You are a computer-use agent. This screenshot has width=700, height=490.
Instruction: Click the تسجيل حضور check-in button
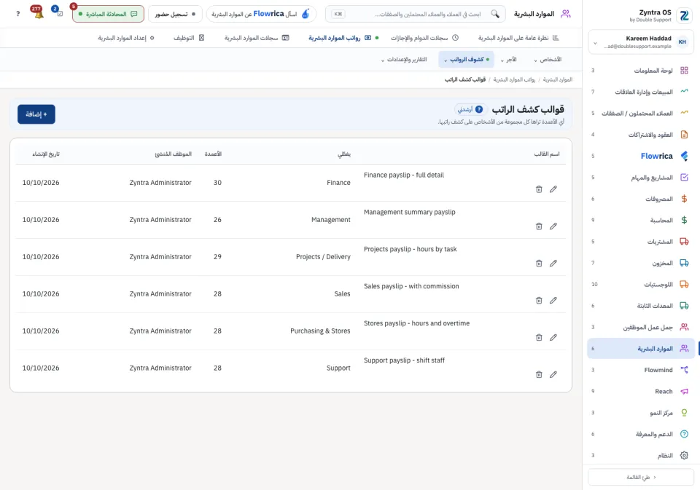click(175, 14)
